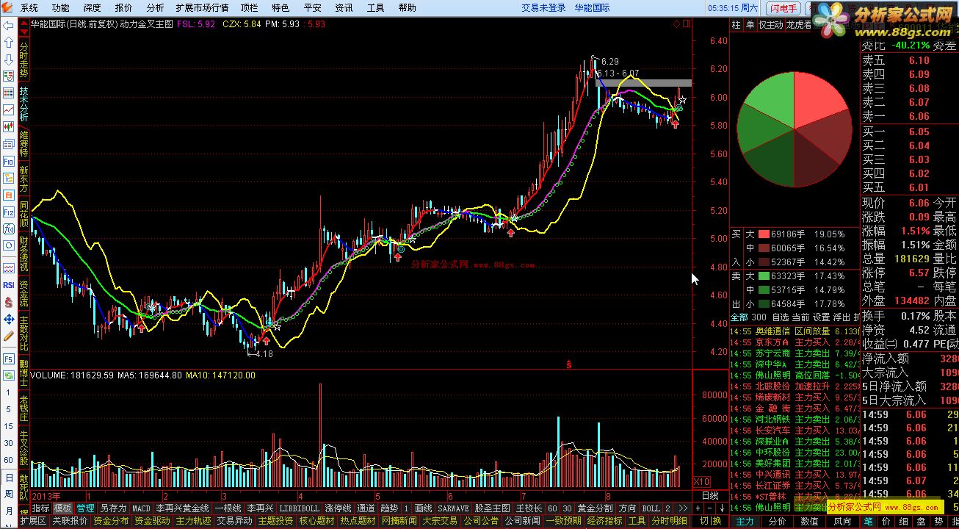Click the 龙虎看 tab above pie chart
The image size is (959, 529).
pos(798,24)
